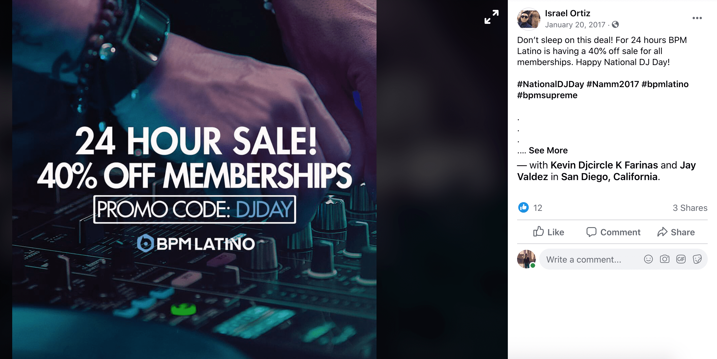This screenshot has width=717, height=359.
Task: Open the #NationalDJDay hashtag
Action: point(550,84)
